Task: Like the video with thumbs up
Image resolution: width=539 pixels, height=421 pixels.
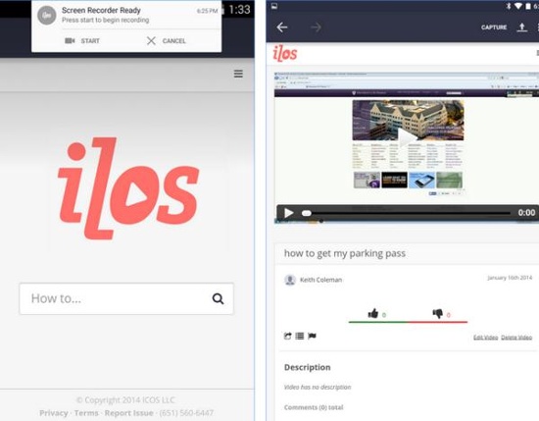Action: (373, 314)
